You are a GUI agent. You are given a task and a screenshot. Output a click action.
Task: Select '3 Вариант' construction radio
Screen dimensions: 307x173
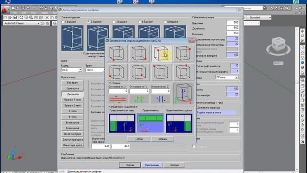click(114, 22)
